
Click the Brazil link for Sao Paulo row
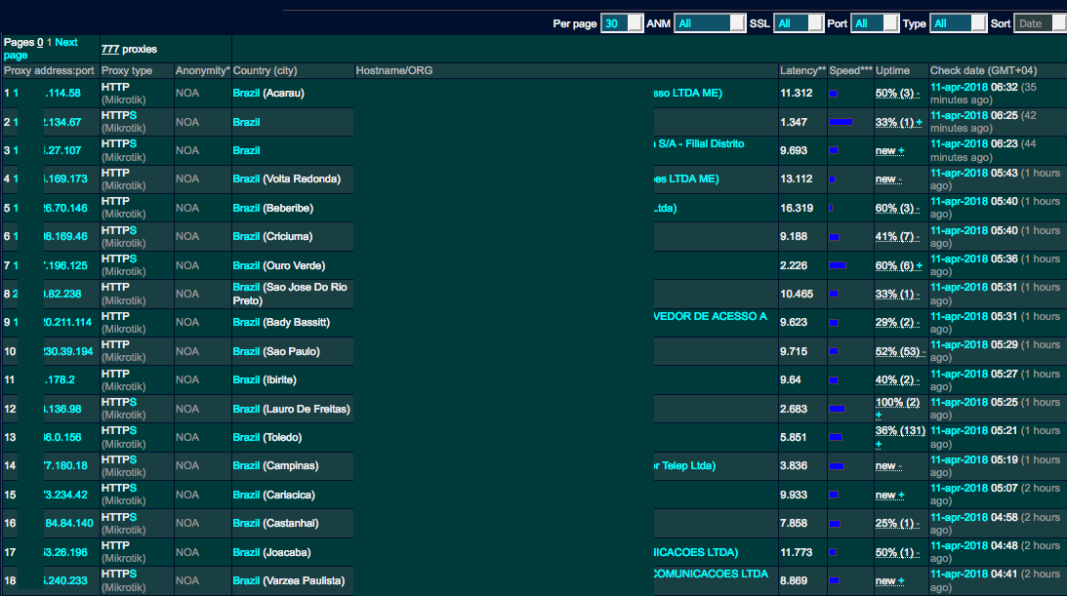pyautogui.click(x=246, y=351)
